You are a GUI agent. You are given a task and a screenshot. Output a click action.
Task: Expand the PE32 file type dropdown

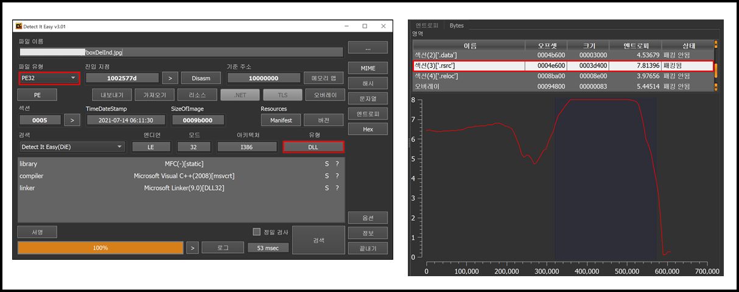(x=49, y=78)
